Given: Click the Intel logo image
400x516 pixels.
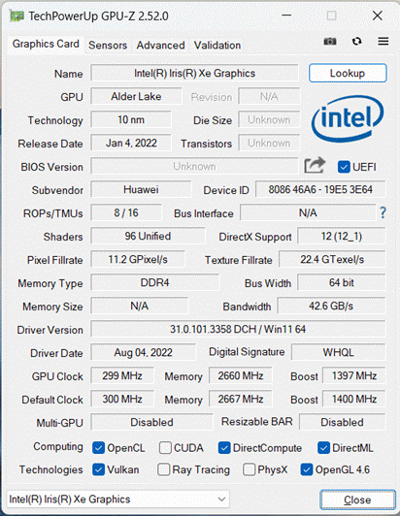Looking at the screenshot, I should coord(348,118).
